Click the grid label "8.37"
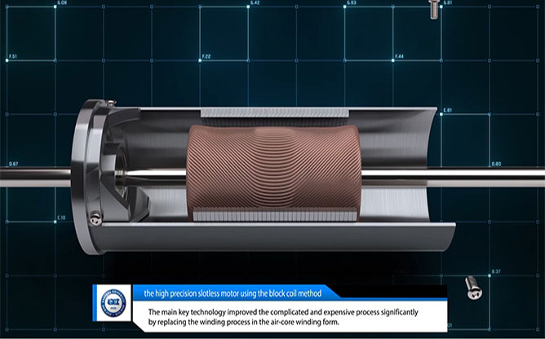This screenshot has width=545, height=339. (496, 271)
